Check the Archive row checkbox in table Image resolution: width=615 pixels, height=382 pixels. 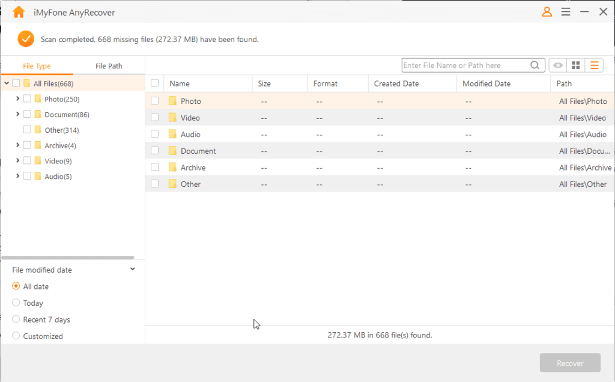(x=154, y=167)
